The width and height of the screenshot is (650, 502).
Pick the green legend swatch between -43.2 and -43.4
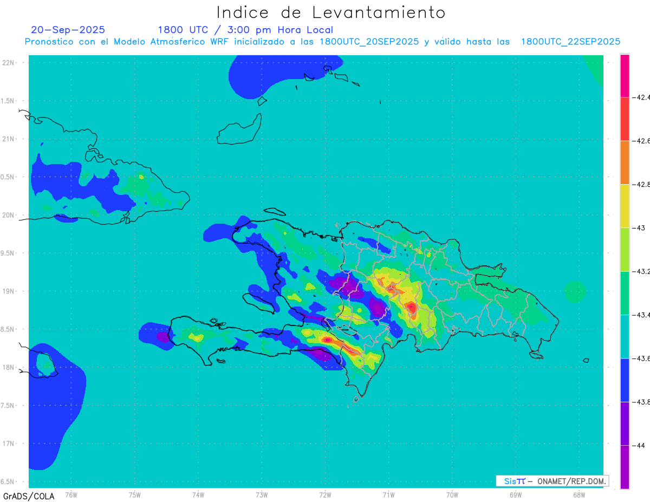pos(625,293)
